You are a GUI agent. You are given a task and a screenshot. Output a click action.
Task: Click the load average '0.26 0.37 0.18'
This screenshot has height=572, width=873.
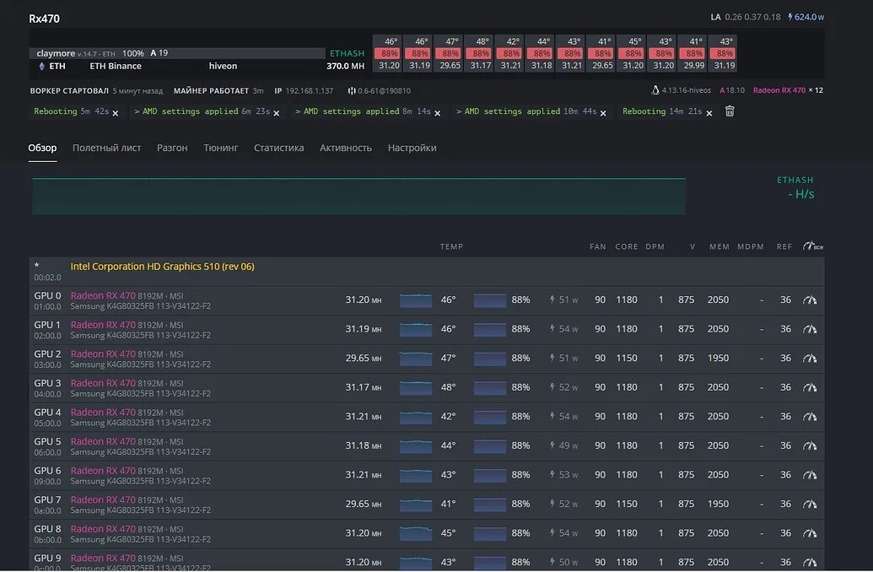coord(752,17)
